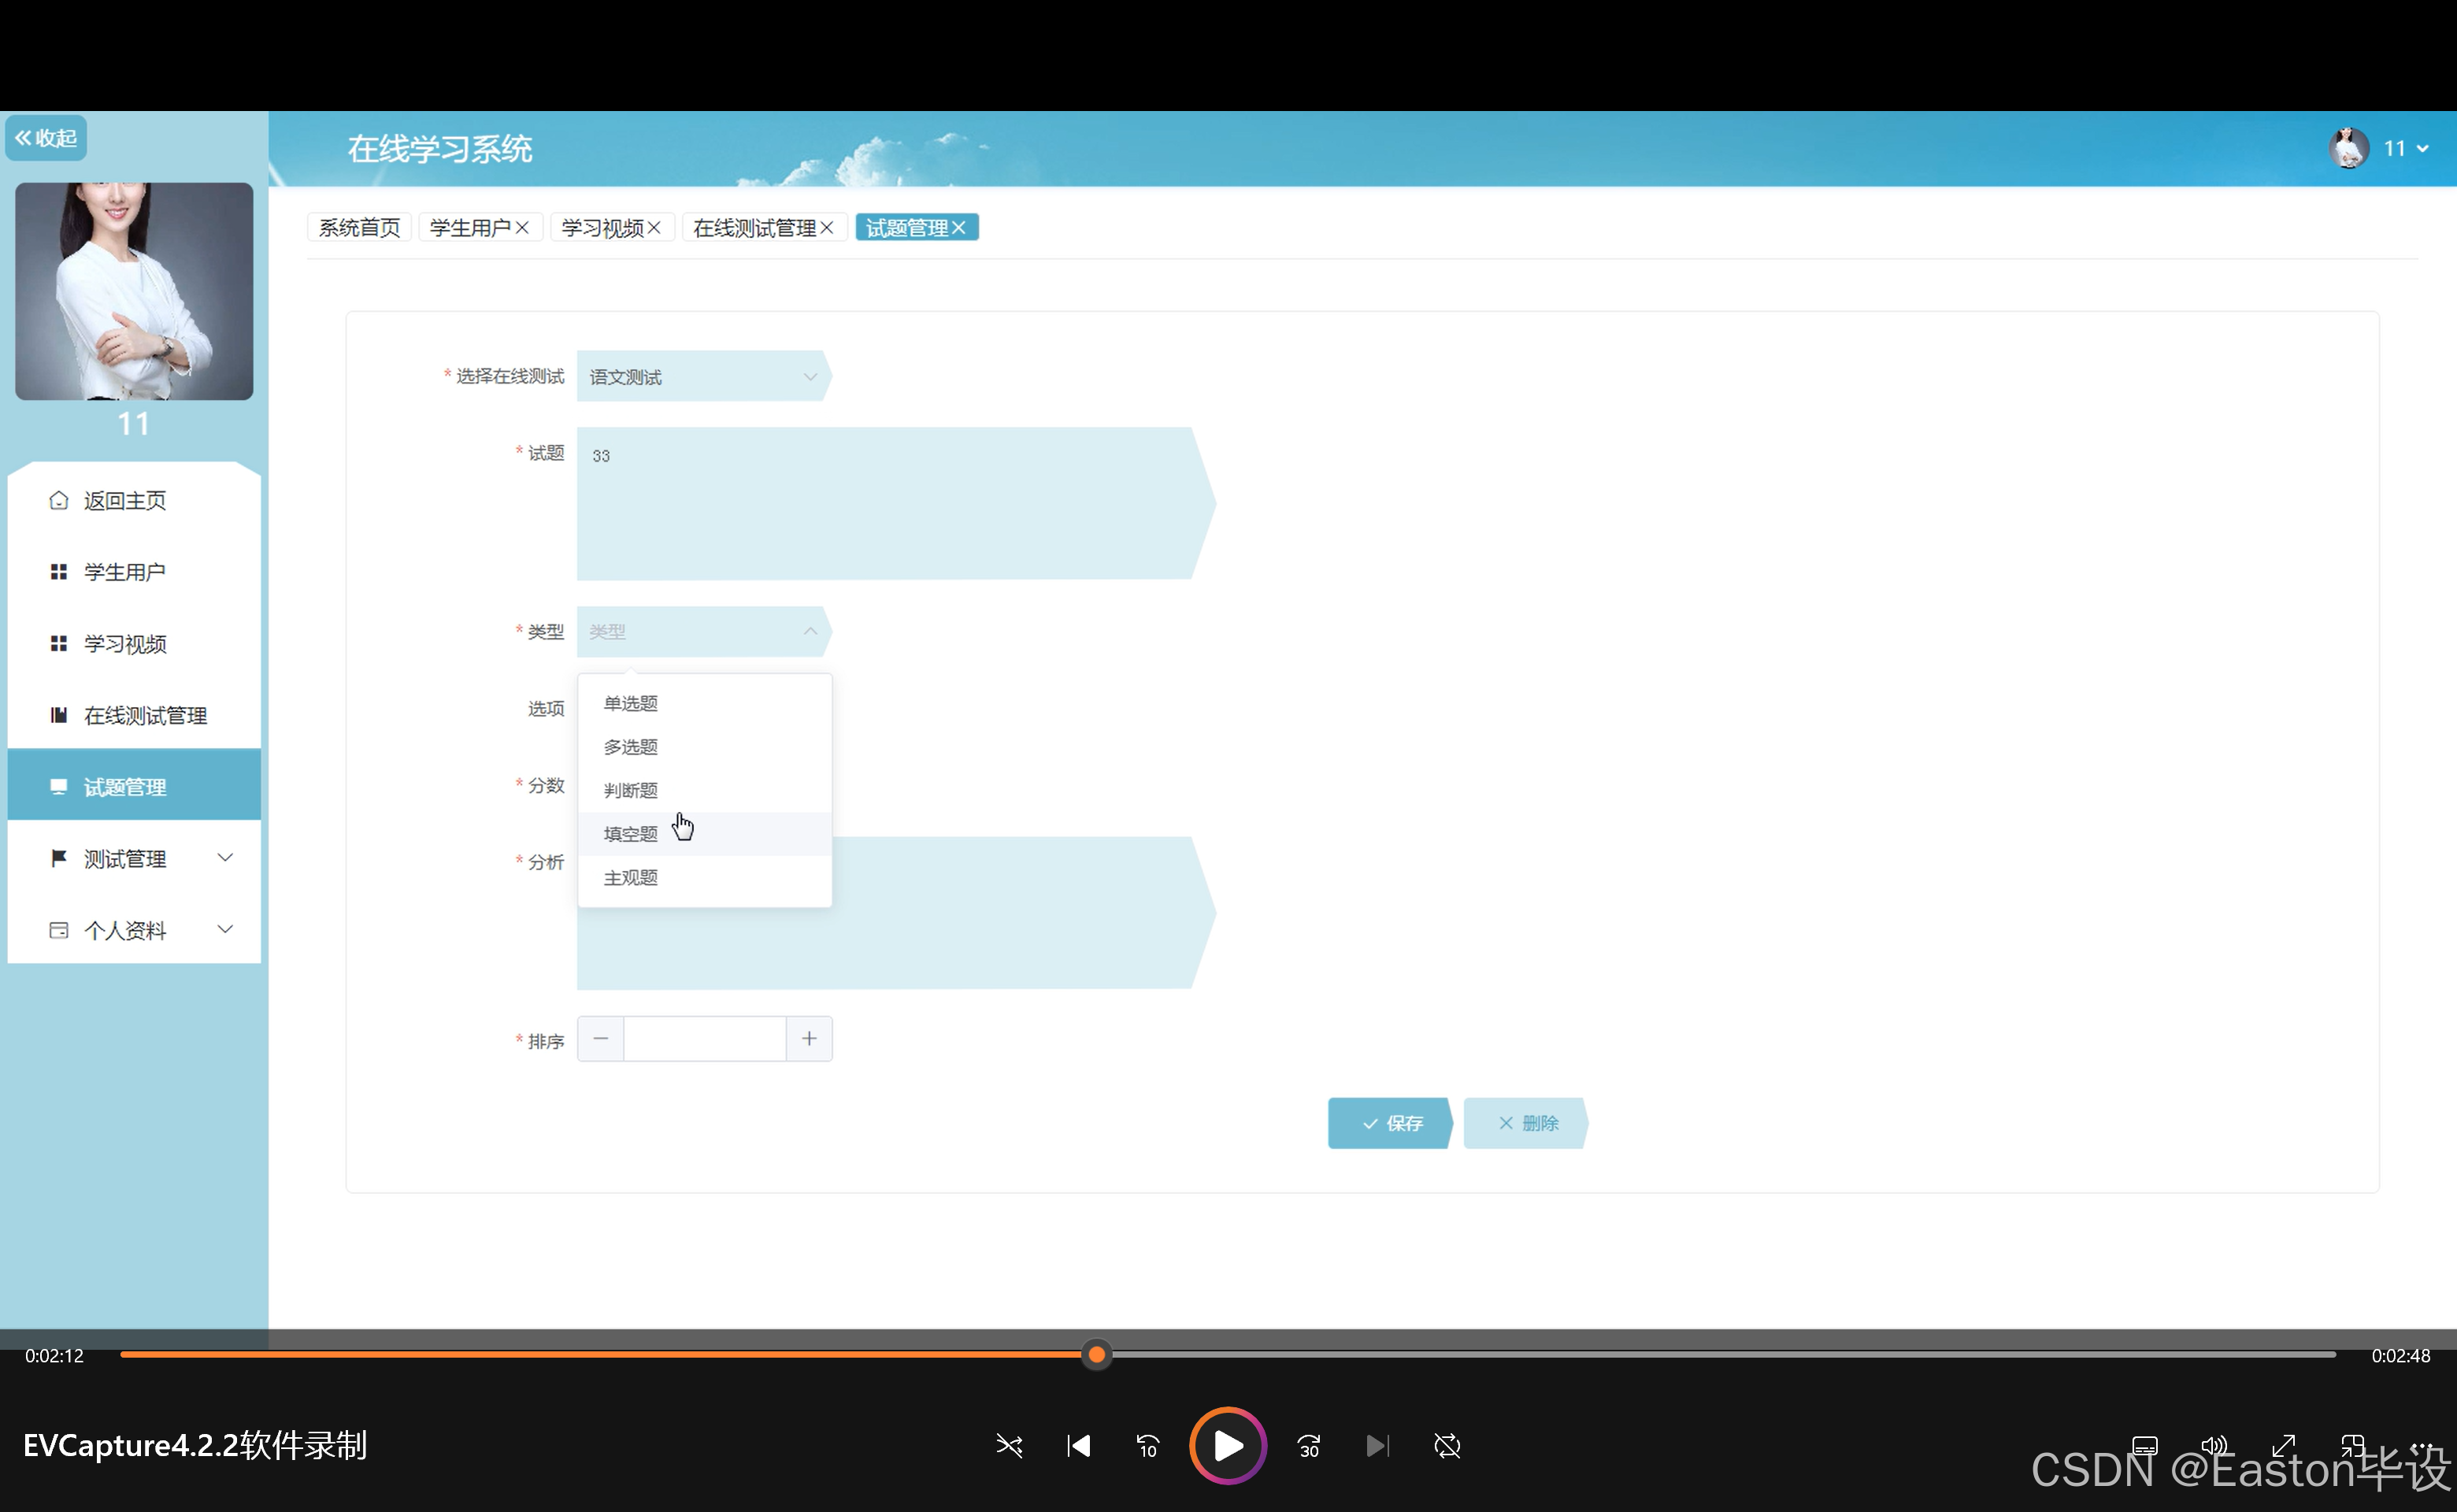Click the volume speaker icon
The image size is (2457, 1512).
[x=2213, y=1445]
